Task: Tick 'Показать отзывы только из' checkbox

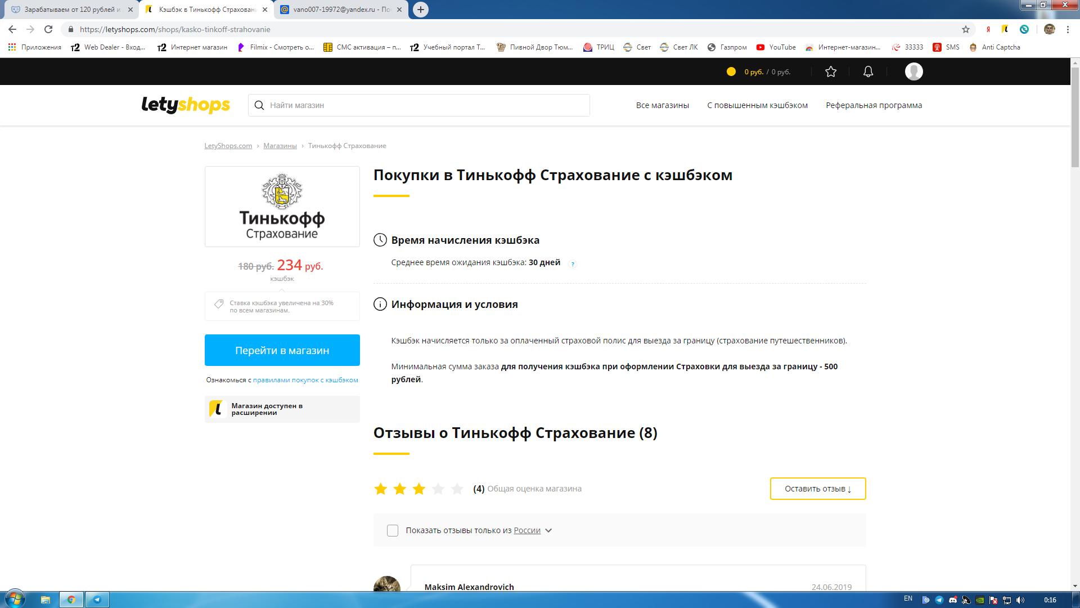Action: (x=393, y=530)
